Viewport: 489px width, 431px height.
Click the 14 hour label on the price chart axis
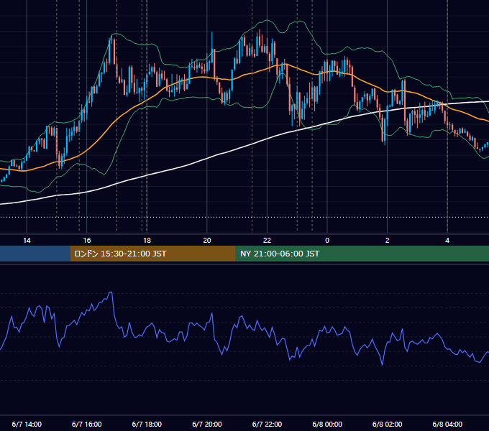point(27,241)
